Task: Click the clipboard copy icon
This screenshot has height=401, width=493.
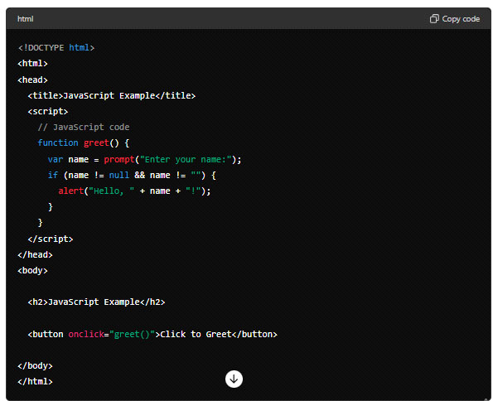Action: coord(434,19)
